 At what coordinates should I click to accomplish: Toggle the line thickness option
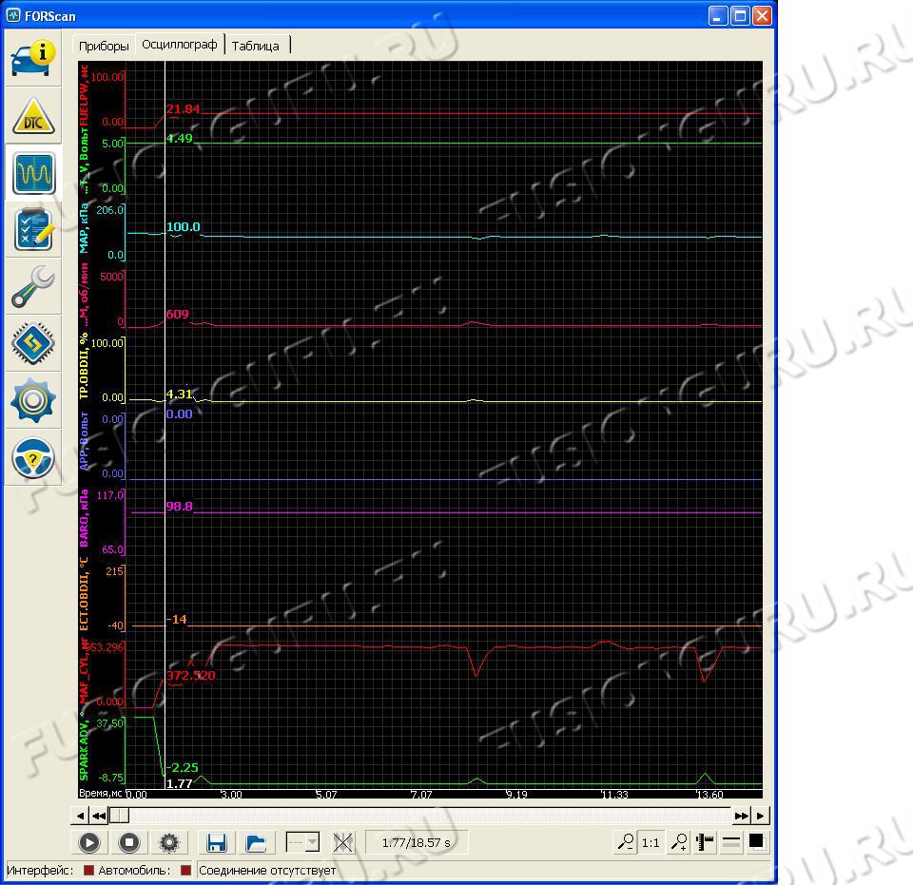pos(730,842)
